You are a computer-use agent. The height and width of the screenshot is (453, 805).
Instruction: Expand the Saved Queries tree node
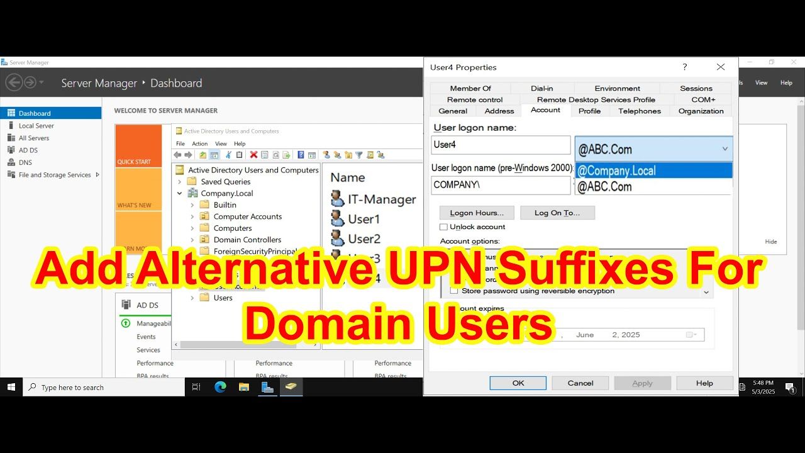(180, 182)
